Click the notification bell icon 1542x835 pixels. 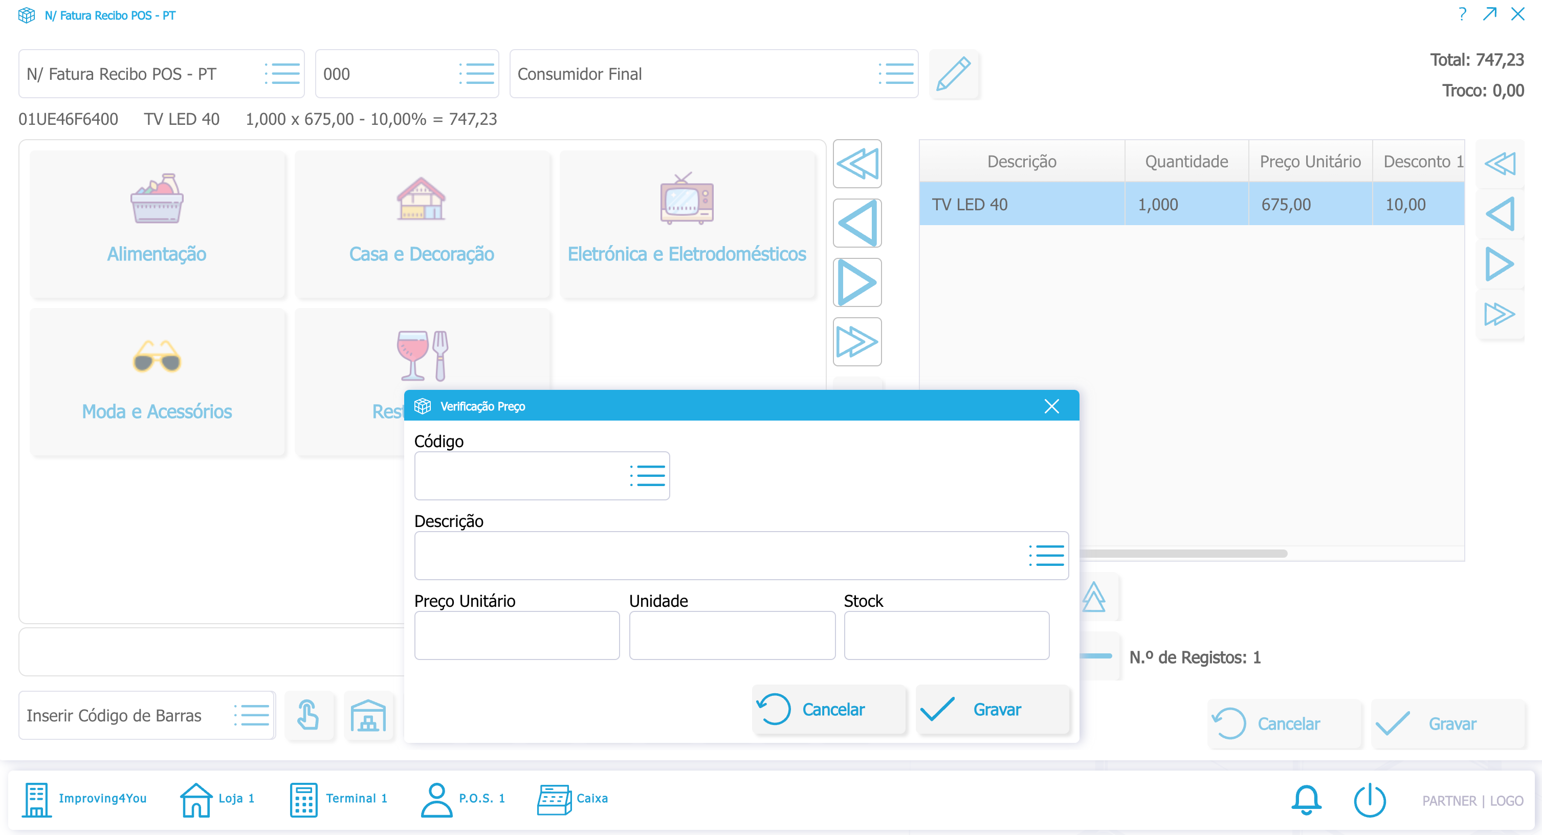(x=1306, y=800)
